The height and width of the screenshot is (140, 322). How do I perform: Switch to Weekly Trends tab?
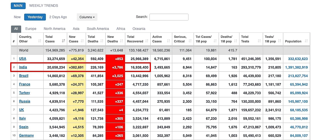tap(44, 5)
